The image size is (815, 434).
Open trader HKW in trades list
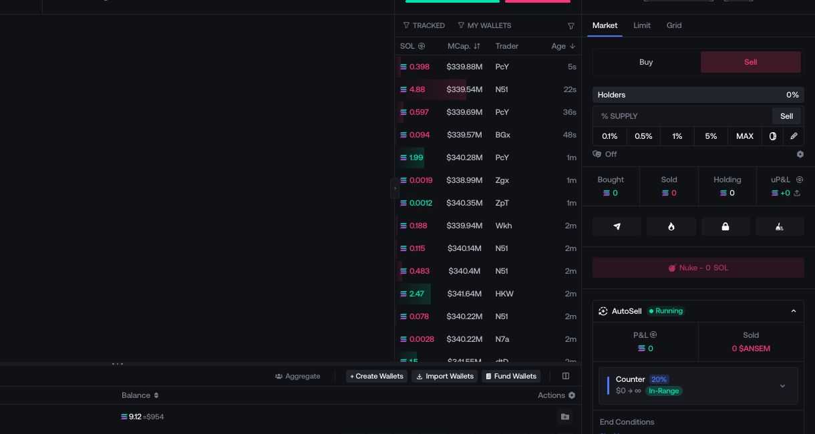504,294
